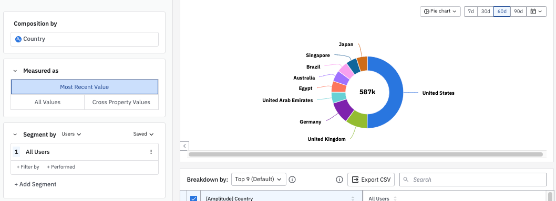Click the + Add Segment link
The image size is (556, 201).
coord(35,184)
